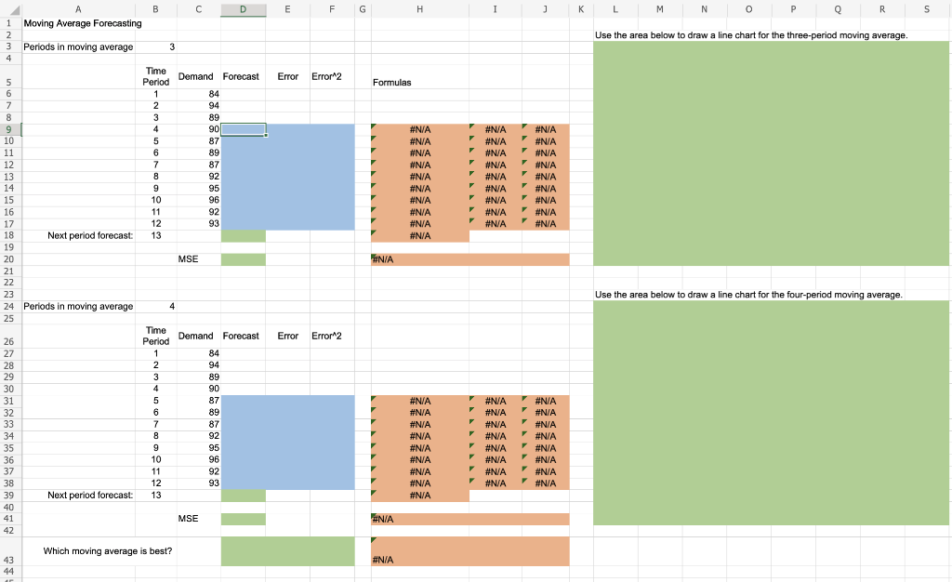
Task: Click 'Error' header in row 5
Action: (x=288, y=76)
